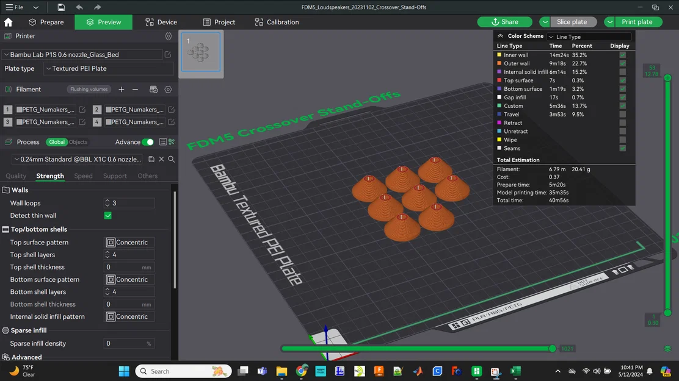Save the project with disk icon
This screenshot has height=381, width=679.
[x=61, y=7]
